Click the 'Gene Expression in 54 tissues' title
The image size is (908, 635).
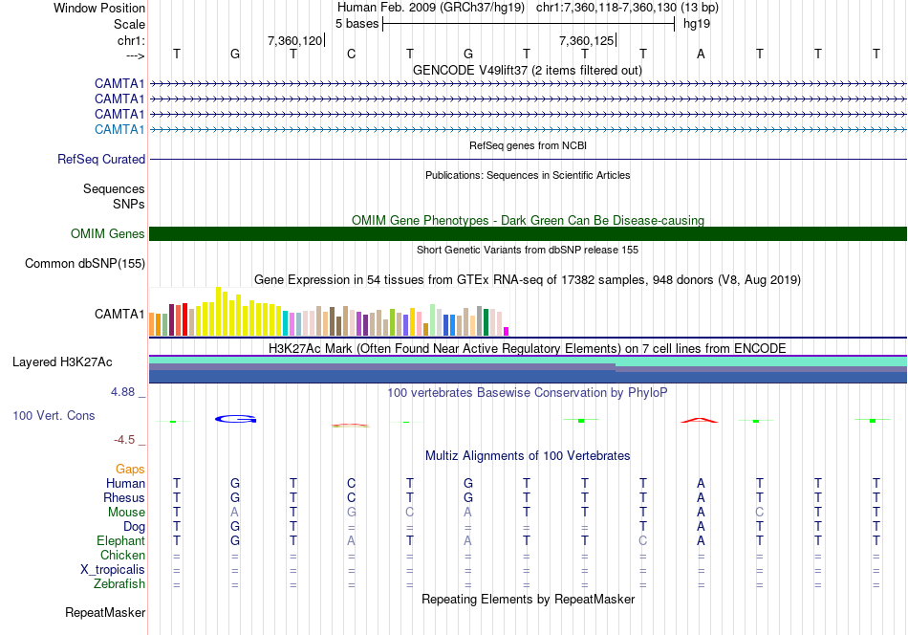(x=528, y=280)
